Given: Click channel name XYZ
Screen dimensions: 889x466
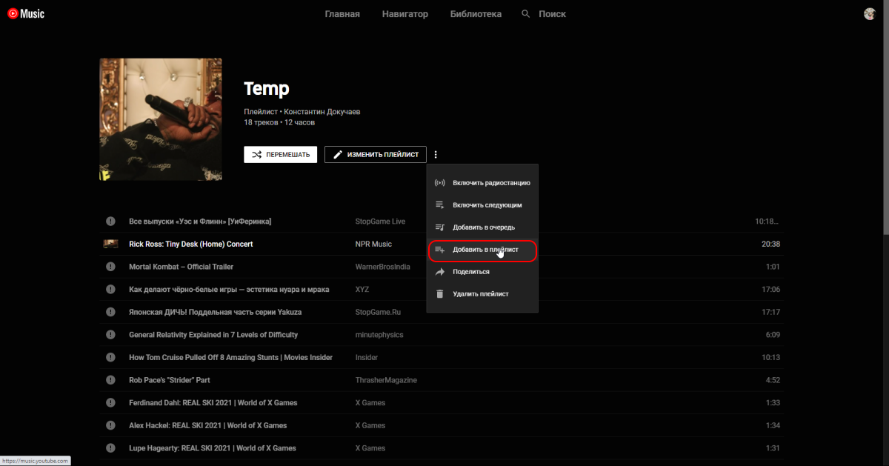Looking at the screenshot, I should click(364, 289).
